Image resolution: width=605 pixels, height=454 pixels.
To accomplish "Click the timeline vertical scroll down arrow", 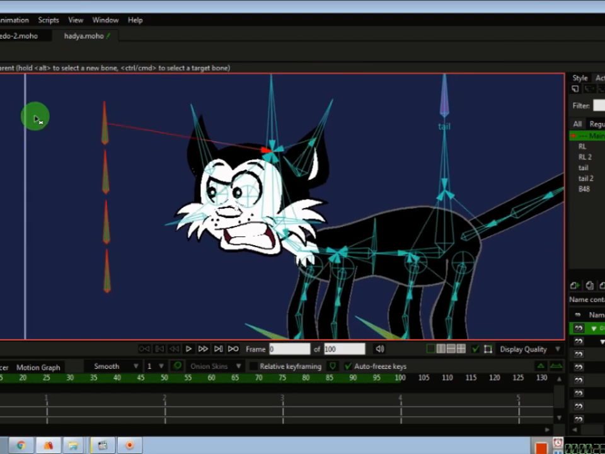I will point(559,417).
